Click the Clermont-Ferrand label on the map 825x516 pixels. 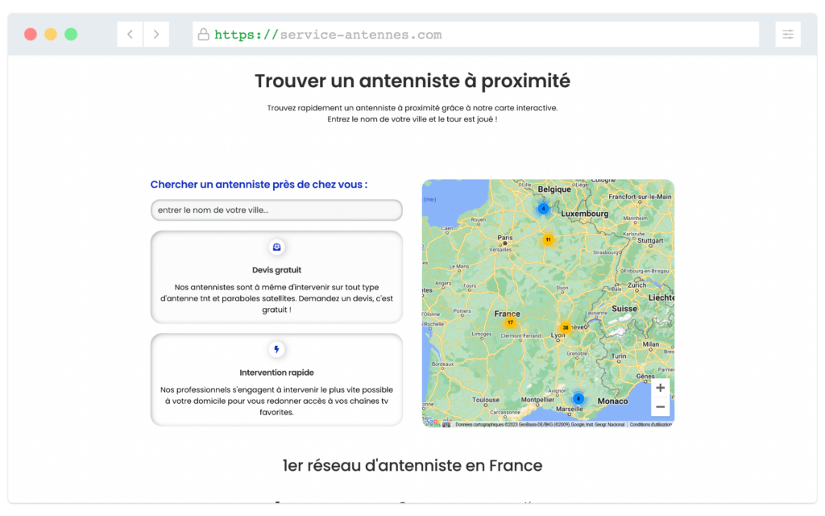(520, 336)
